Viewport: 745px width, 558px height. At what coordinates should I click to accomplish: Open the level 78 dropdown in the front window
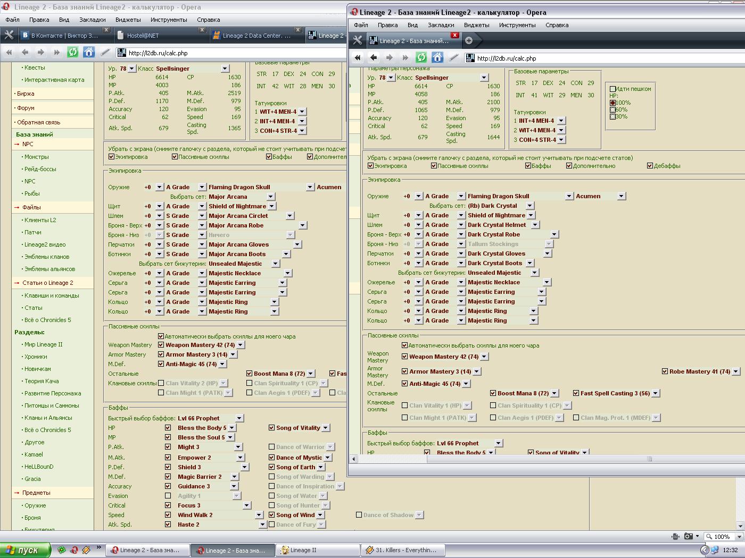pos(391,78)
